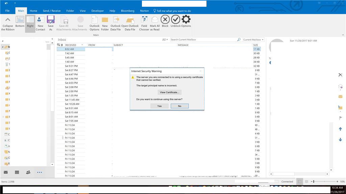346x194 pixels.
Task: Adjust the zoom slider in status bar
Action: (314, 182)
